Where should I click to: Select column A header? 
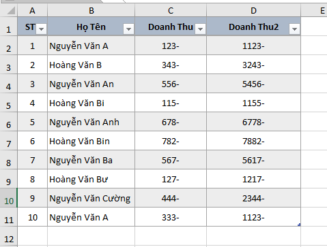(x=32, y=10)
